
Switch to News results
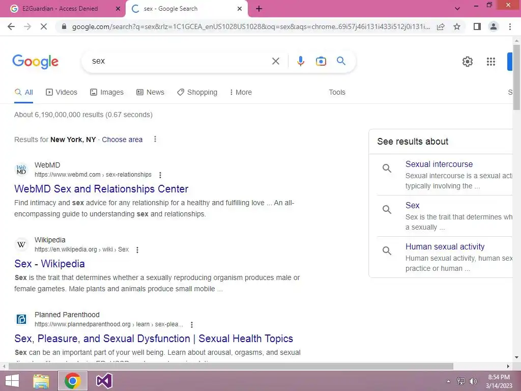click(x=150, y=93)
